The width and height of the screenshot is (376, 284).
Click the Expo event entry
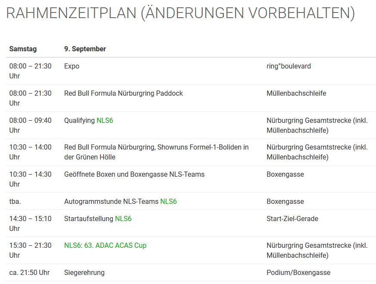click(x=71, y=66)
